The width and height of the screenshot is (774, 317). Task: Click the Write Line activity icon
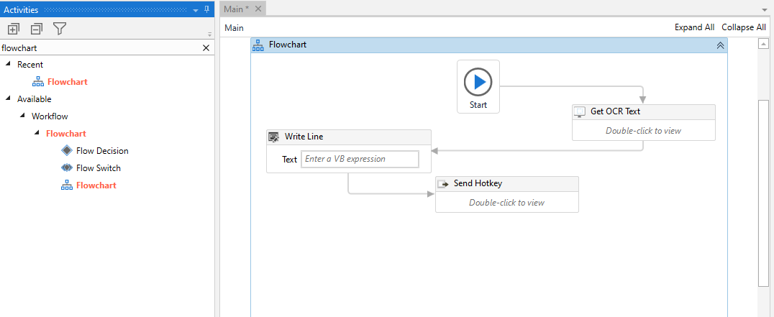click(x=273, y=137)
